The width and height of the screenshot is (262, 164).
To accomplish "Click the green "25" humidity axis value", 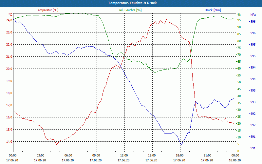I will pos(239,117).
